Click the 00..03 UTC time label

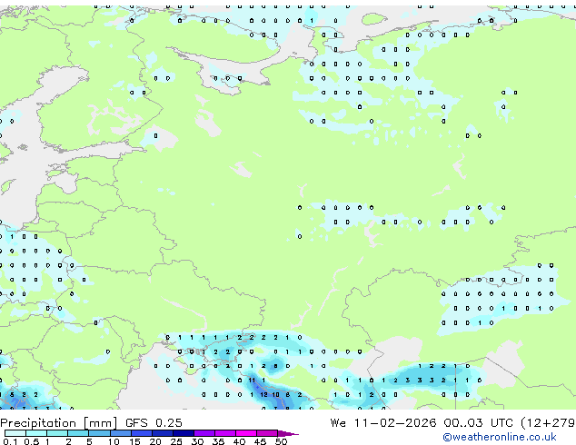click(x=478, y=423)
